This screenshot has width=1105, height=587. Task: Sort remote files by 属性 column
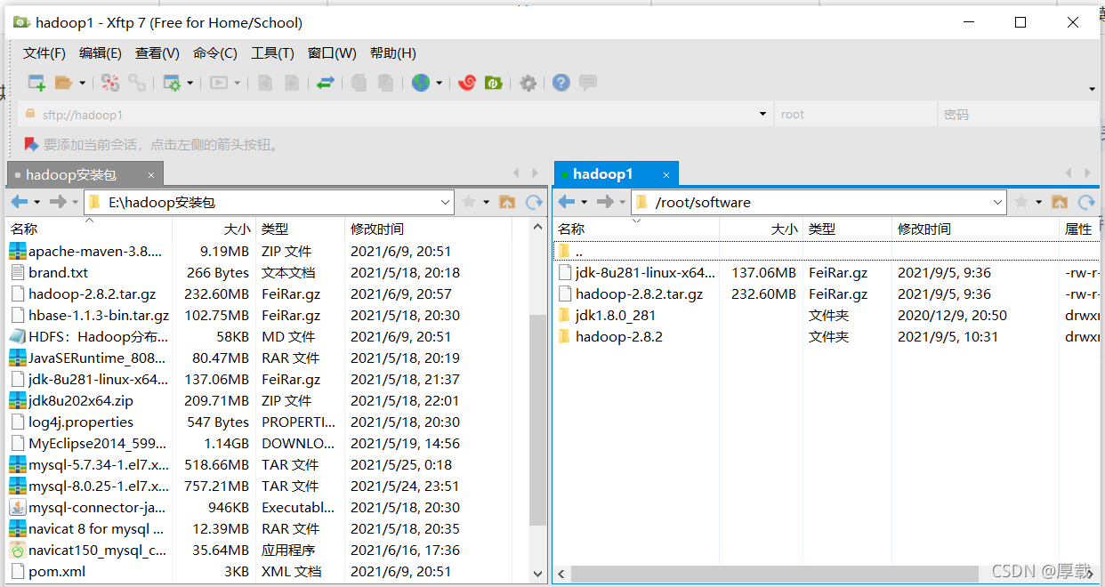pyautogui.click(x=1079, y=229)
